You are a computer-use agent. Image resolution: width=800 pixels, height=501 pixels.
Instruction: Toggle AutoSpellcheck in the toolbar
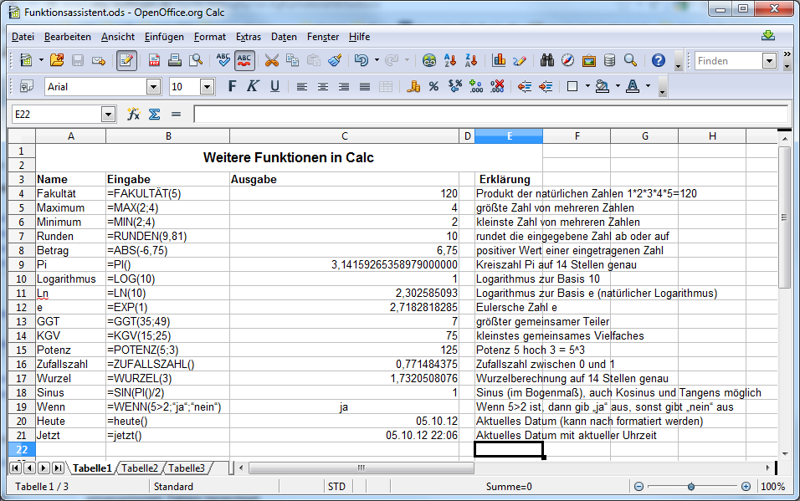pos(244,60)
